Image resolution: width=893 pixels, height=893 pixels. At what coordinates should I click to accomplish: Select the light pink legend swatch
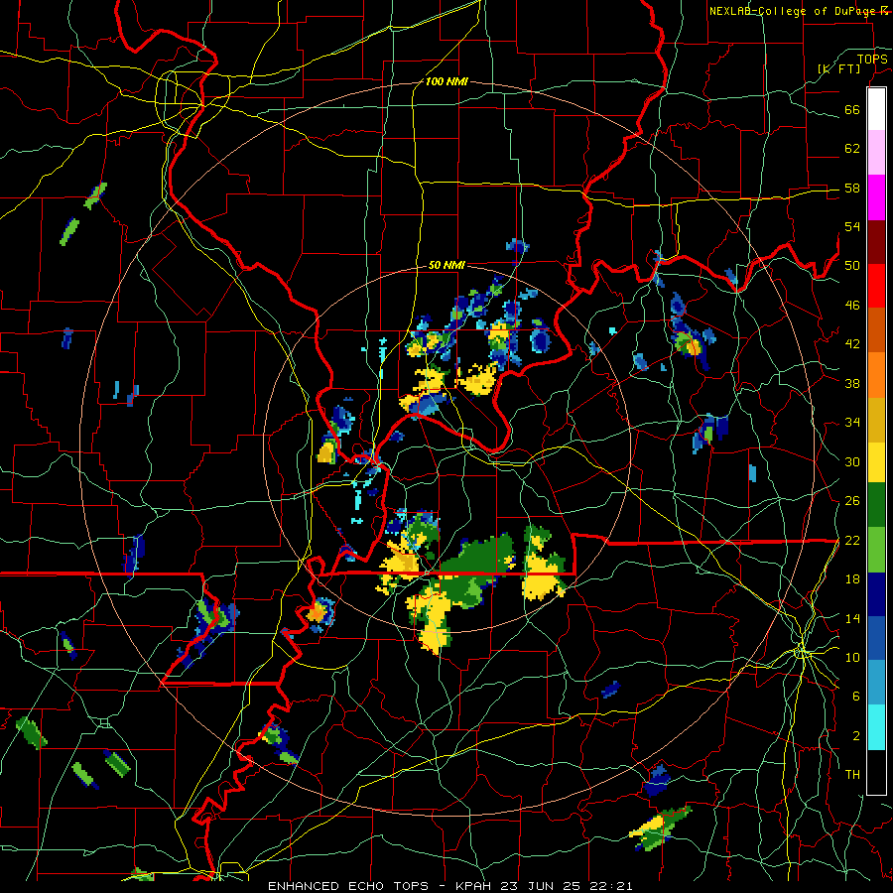(876, 153)
